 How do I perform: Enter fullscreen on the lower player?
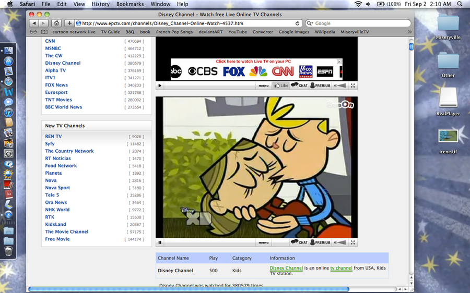pos(353,242)
